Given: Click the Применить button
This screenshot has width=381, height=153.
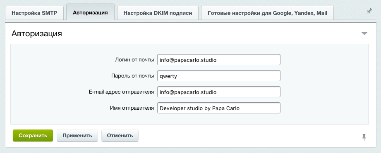Looking at the screenshot, I should point(77,136).
